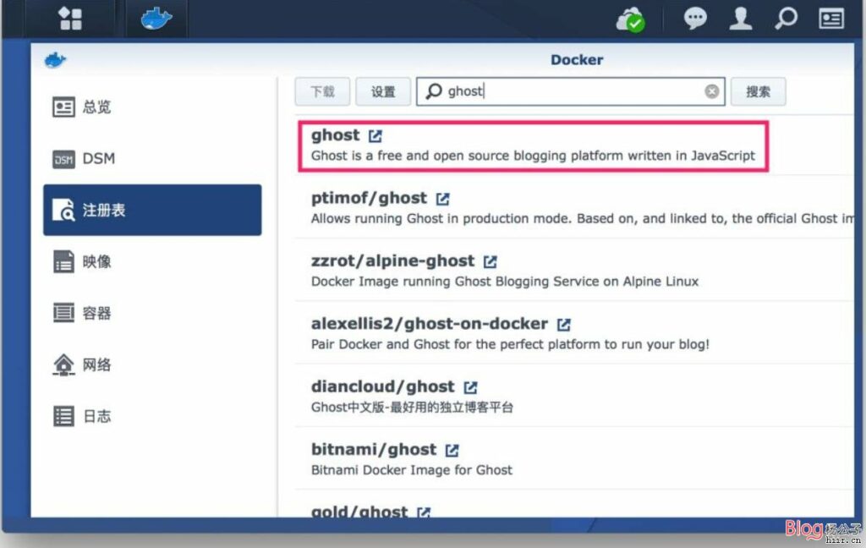Click the Docker whale taskbar icon
Screen dimensions: 866x548
point(156,19)
